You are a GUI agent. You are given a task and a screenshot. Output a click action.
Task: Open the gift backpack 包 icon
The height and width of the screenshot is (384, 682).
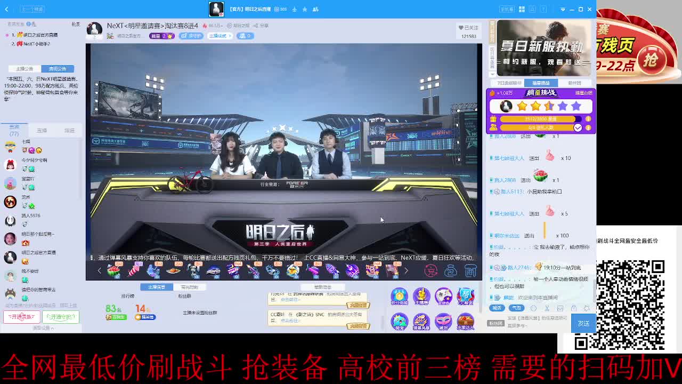450,271
